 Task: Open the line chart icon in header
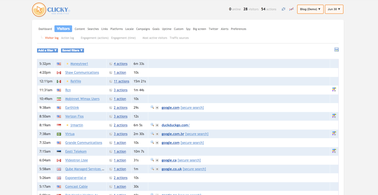click(x=292, y=9)
